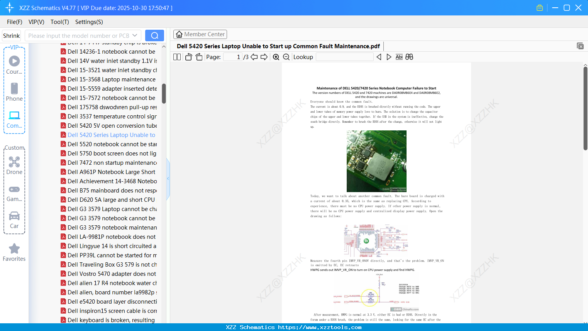Click the green circuit board photo
The image size is (588, 331).
[376, 161]
